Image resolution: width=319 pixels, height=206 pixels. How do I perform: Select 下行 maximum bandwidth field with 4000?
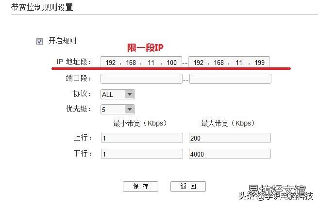point(230,154)
